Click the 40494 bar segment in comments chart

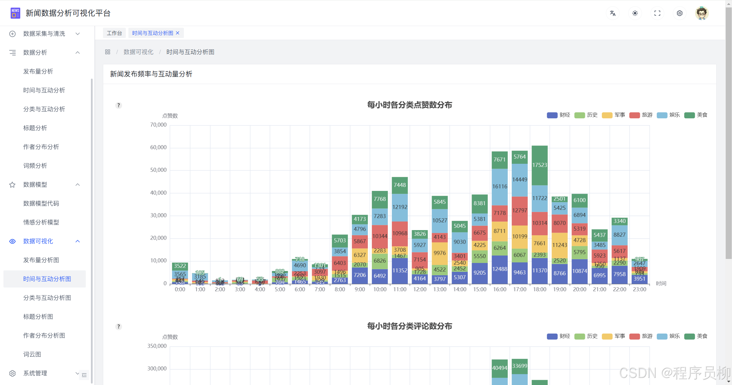[x=500, y=368]
